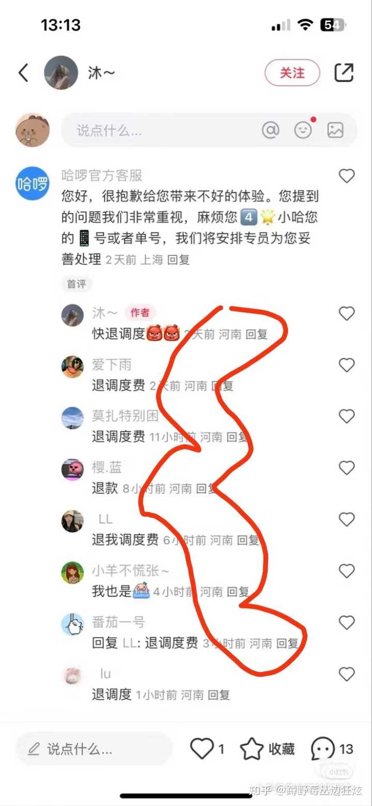This screenshot has height=806, width=372.
Task: Like the 番茄一号 comment heart
Action: [x=347, y=622]
